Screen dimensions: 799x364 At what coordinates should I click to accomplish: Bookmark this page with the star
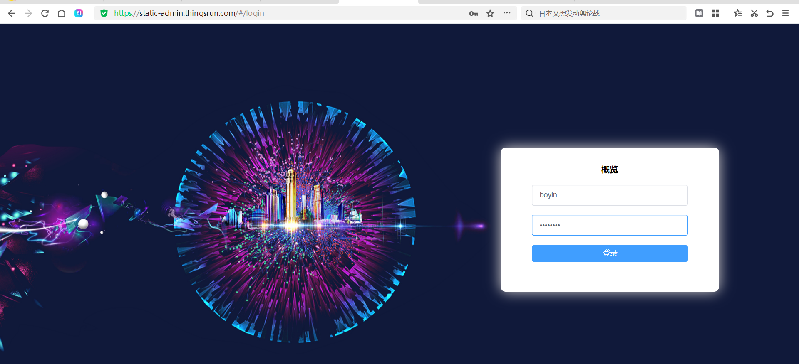pyautogui.click(x=490, y=14)
